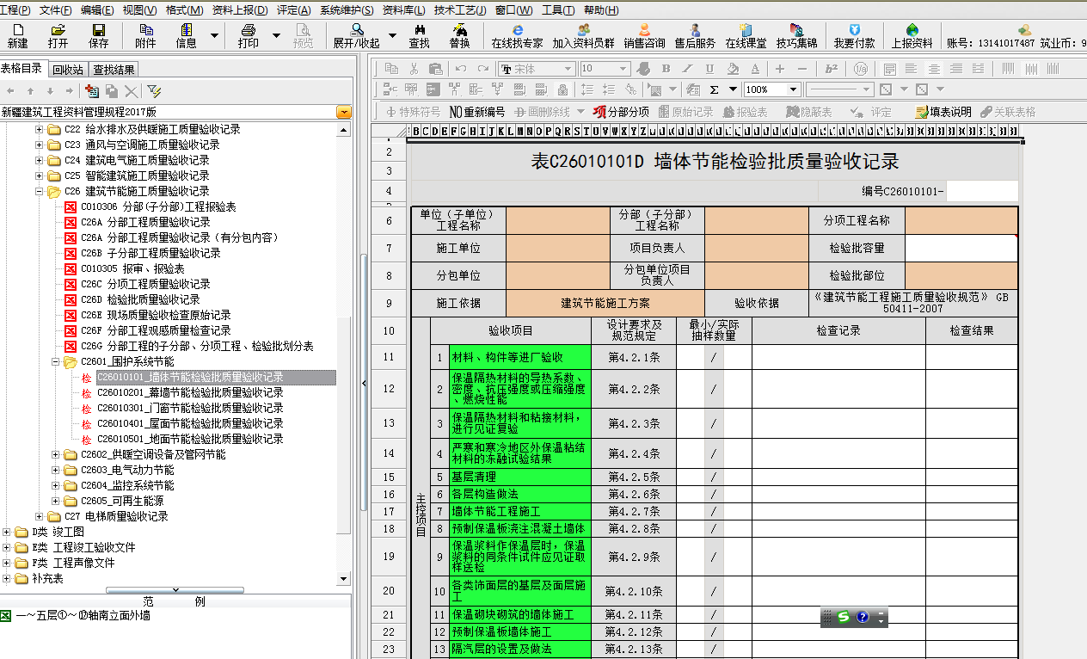Screen dimensions: 1087x659
Task: Toggle underline text formatting
Action: (709, 69)
